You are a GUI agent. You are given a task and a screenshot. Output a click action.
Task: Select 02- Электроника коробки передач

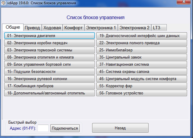coord(50,43)
